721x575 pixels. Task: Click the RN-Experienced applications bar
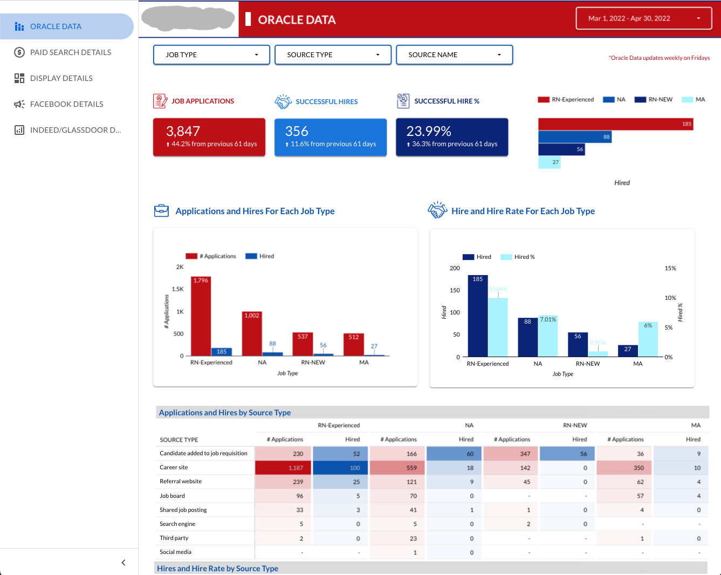coord(202,316)
